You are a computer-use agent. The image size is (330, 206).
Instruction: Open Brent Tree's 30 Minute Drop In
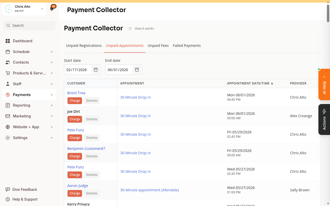(x=135, y=97)
